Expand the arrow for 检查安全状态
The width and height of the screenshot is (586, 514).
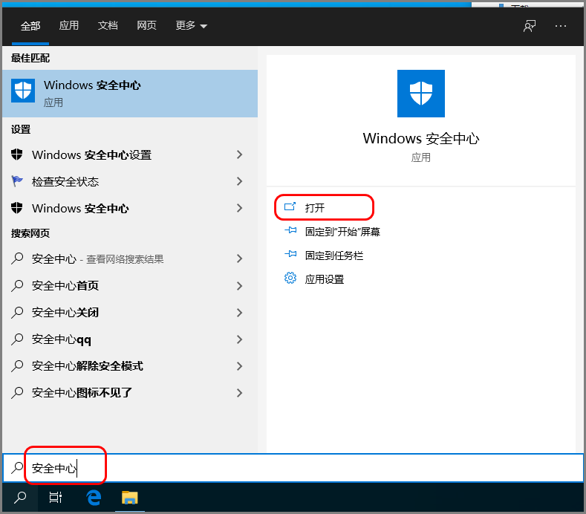(x=240, y=181)
